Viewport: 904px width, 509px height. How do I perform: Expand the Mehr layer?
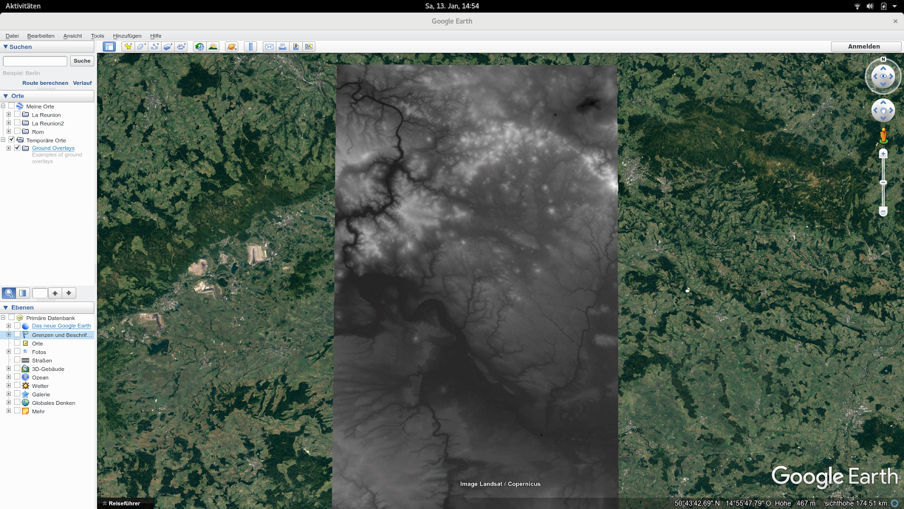(8, 411)
